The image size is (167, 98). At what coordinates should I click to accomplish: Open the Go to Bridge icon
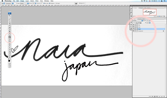coord(76,3)
